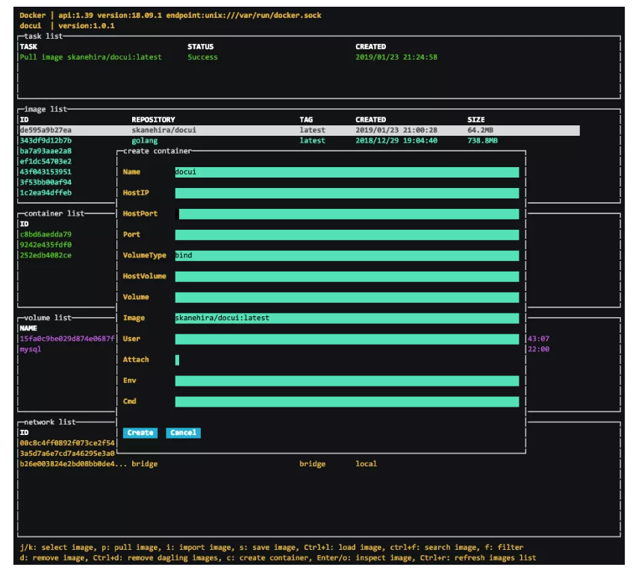Click the Volume input field
Viewport: 636px width, 573px height.
tap(299, 297)
